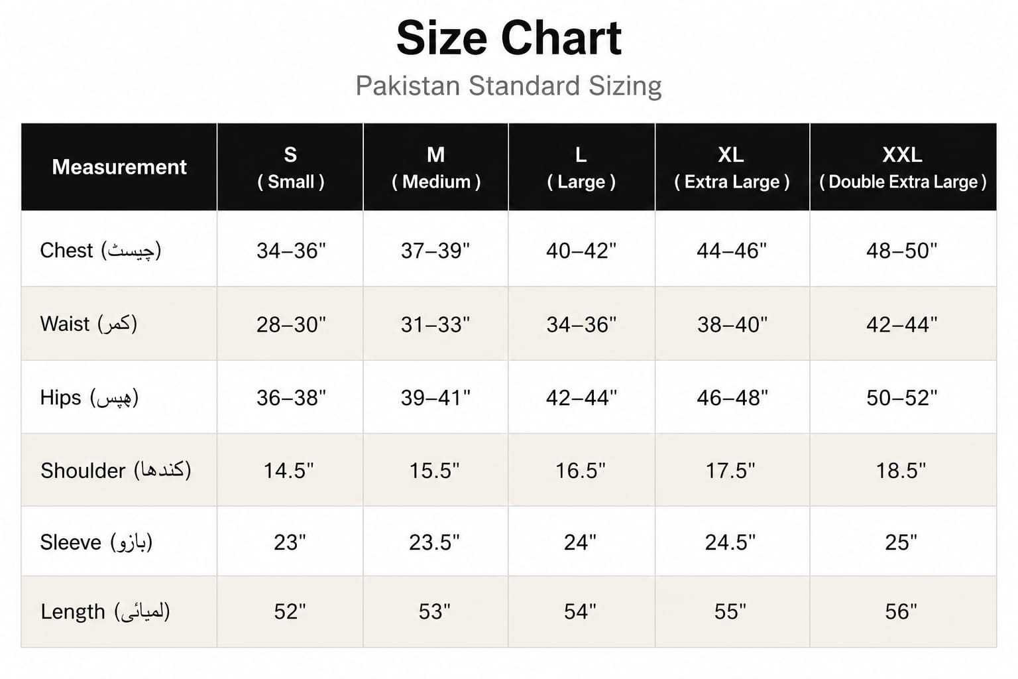Click the Hips row label
The height and width of the screenshot is (679, 1018).
coord(89,398)
